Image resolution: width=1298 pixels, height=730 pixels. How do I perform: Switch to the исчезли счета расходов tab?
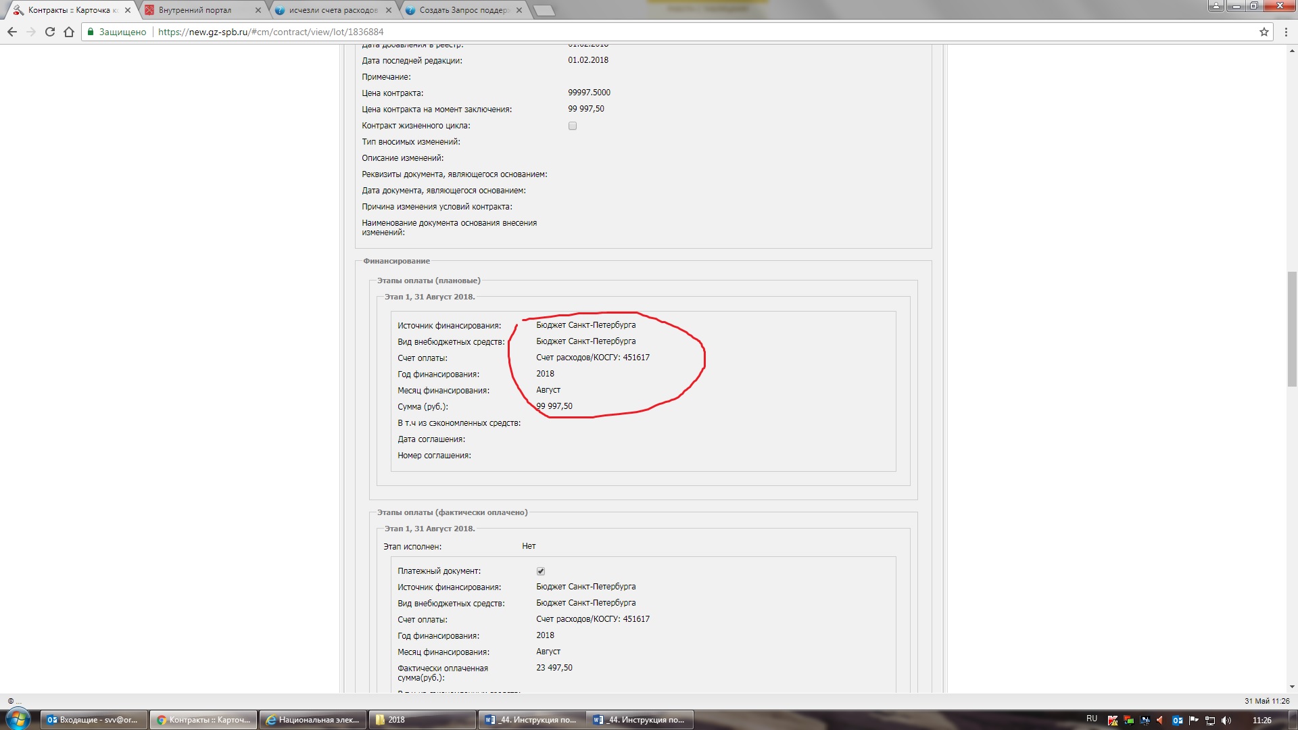click(x=333, y=10)
